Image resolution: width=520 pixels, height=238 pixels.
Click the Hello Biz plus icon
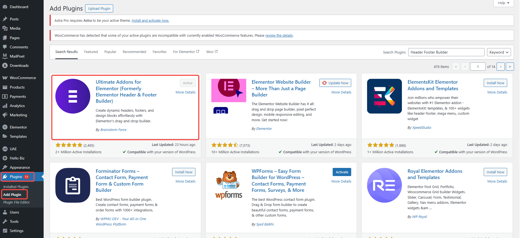[5, 158]
